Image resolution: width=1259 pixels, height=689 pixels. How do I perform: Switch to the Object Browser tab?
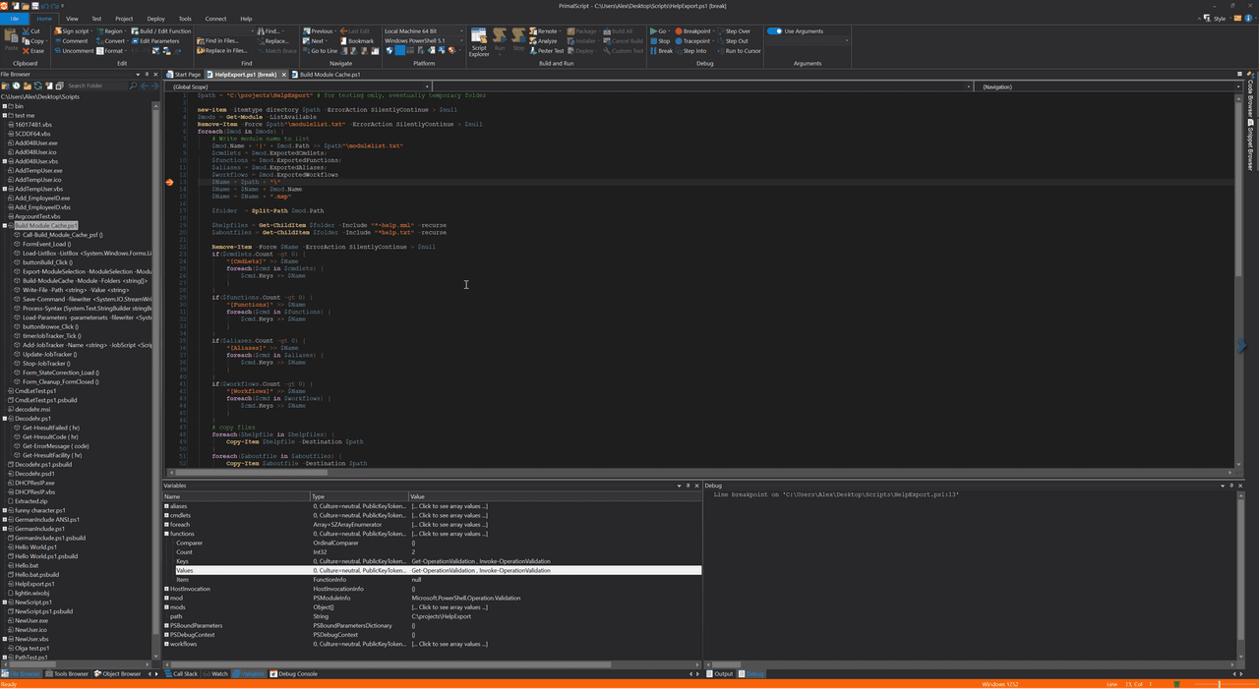[x=118, y=674]
